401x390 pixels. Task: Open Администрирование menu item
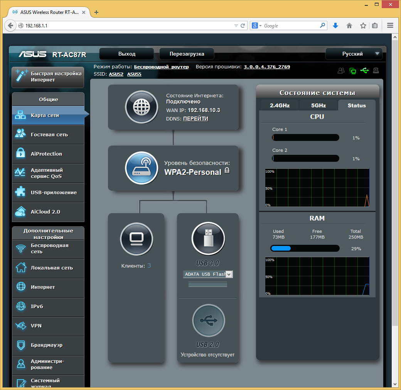pyautogui.click(x=48, y=365)
